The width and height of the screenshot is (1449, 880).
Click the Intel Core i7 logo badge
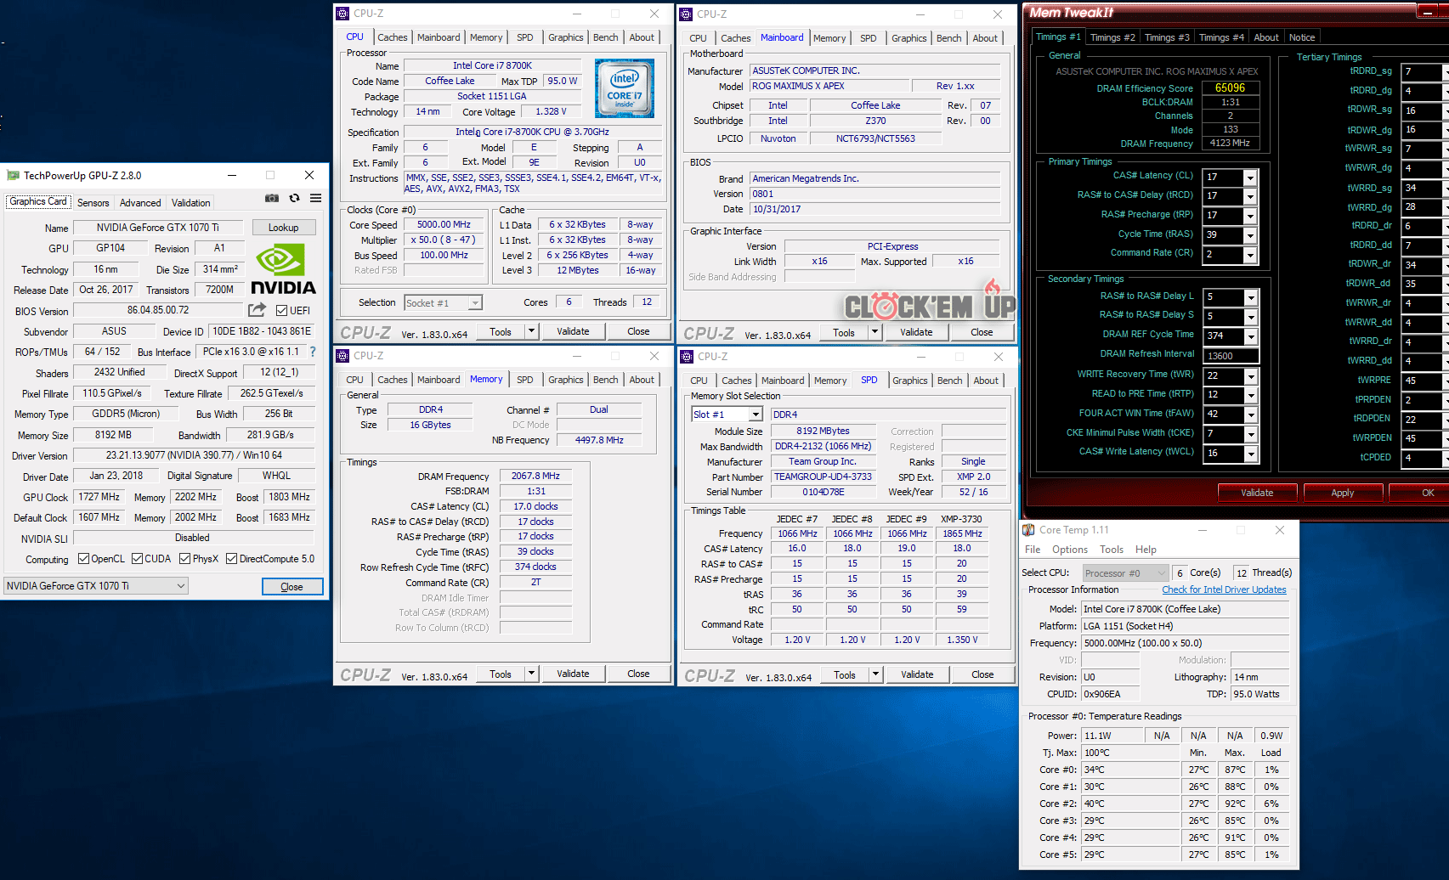[625, 88]
